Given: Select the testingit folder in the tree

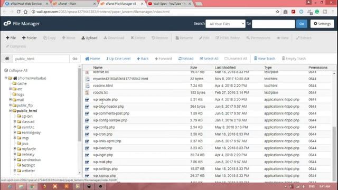Looking at the screenshot, I should coord(28,165).
